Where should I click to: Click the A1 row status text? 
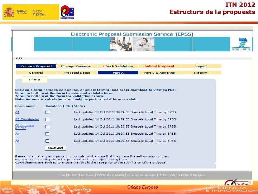click(125, 112)
